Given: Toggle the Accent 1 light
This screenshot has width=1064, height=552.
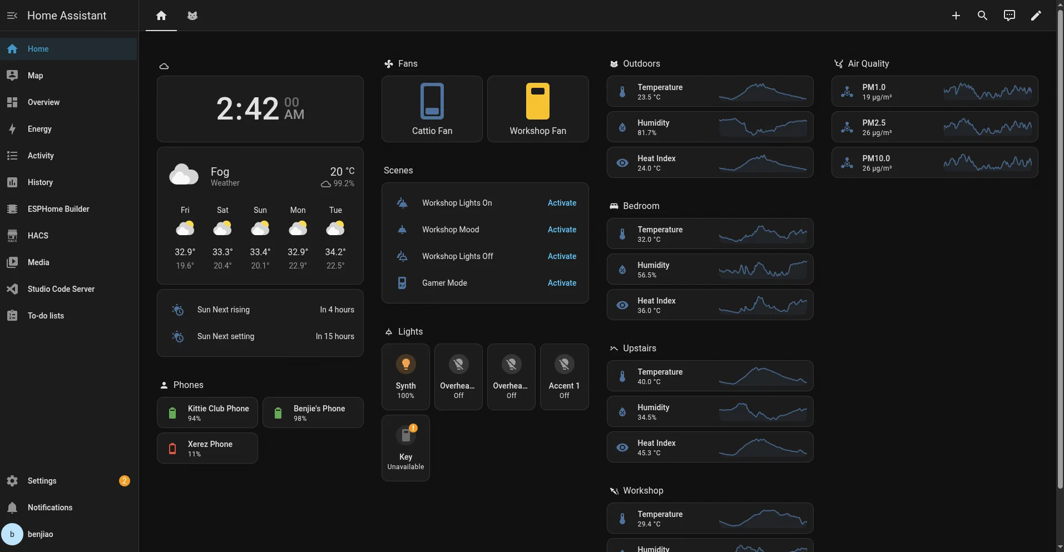Looking at the screenshot, I should tap(564, 377).
